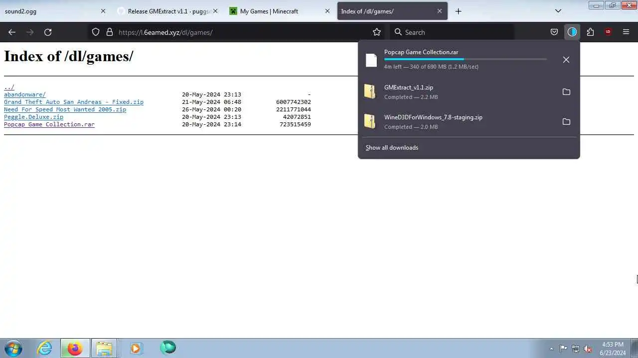Open the Windows Start menu

click(13, 348)
